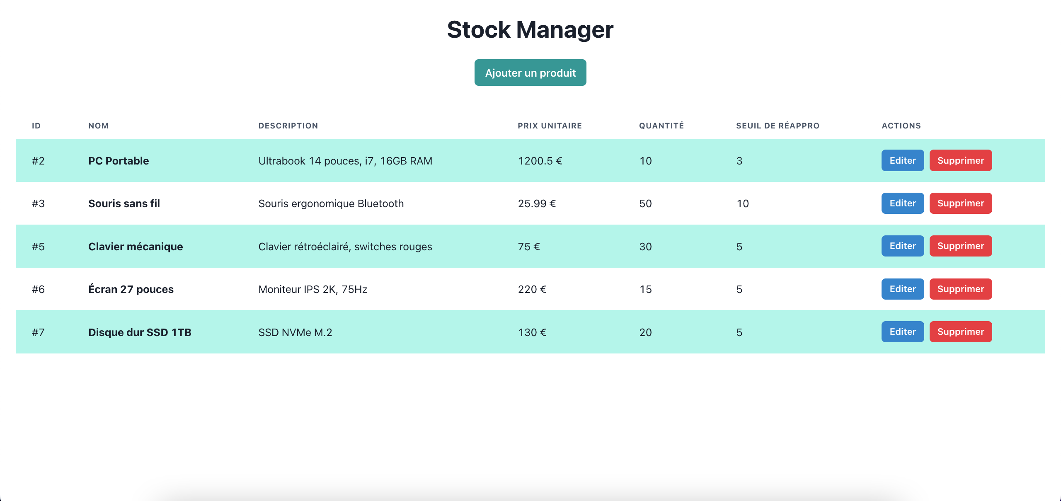Screen dimensions: 1061x501
Task: Click the #5 ID cell
Action: pyautogui.click(x=38, y=247)
